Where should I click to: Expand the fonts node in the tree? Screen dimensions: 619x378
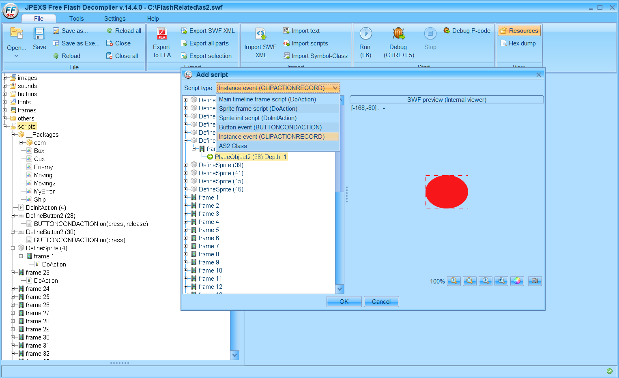click(5, 102)
